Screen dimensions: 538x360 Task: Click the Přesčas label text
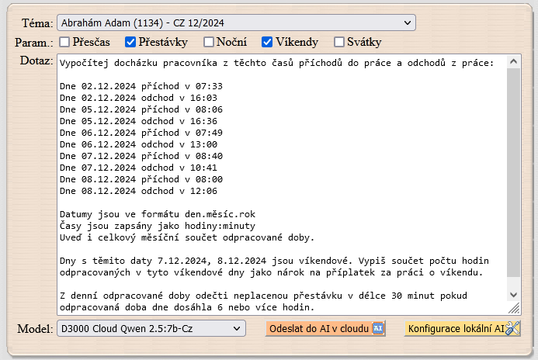(91, 42)
